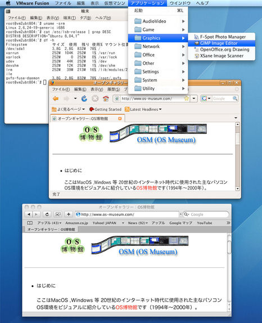Open the 編集 menu in the terminal window
This screenshot has height=323, width=262.
(x=36, y=18)
